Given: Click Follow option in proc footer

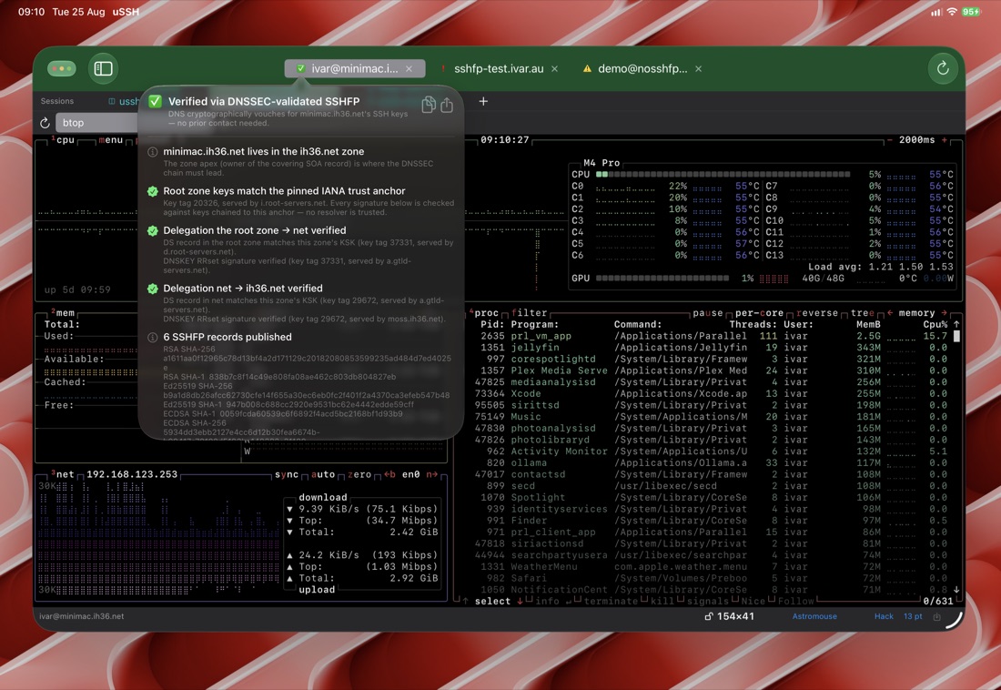Looking at the screenshot, I should tap(796, 601).
